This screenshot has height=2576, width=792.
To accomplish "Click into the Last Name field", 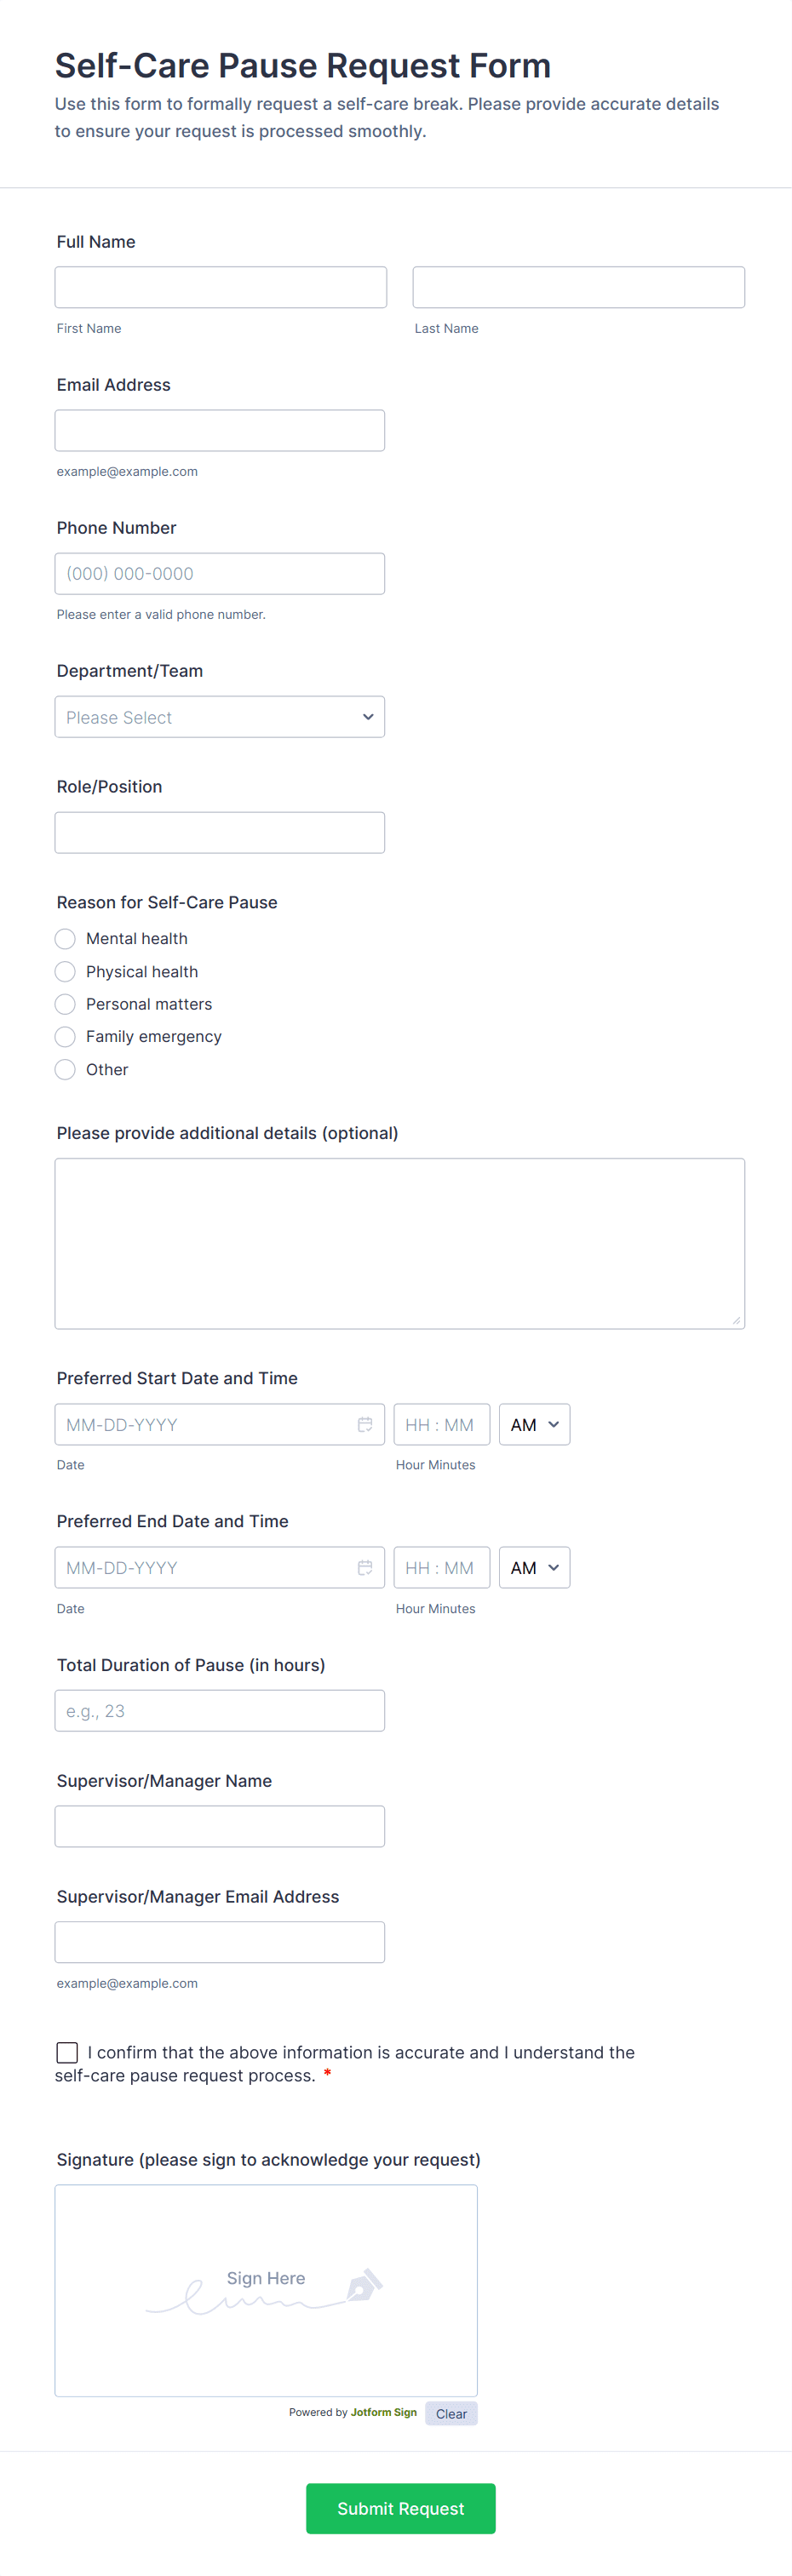I will (579, 287).
